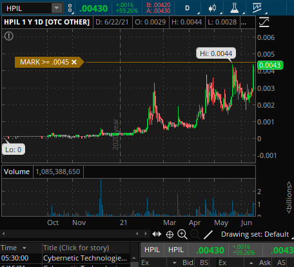This screenshot has width=294, height=267.
Task: Click the Jun label on time axis
Action: click(x=246, y=222)
